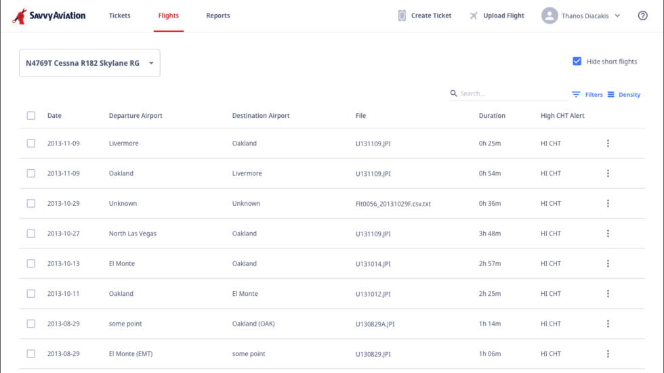This screenshot has width=664, height=373.
Task: Tick checkbox for 2013-10-13 El Monte flight
Action: tap(31, 264)
